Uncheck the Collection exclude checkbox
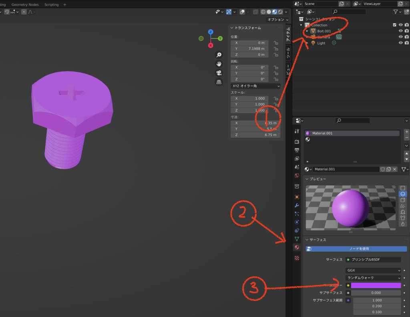Screen dimensions: 410x317 [394, 25]
